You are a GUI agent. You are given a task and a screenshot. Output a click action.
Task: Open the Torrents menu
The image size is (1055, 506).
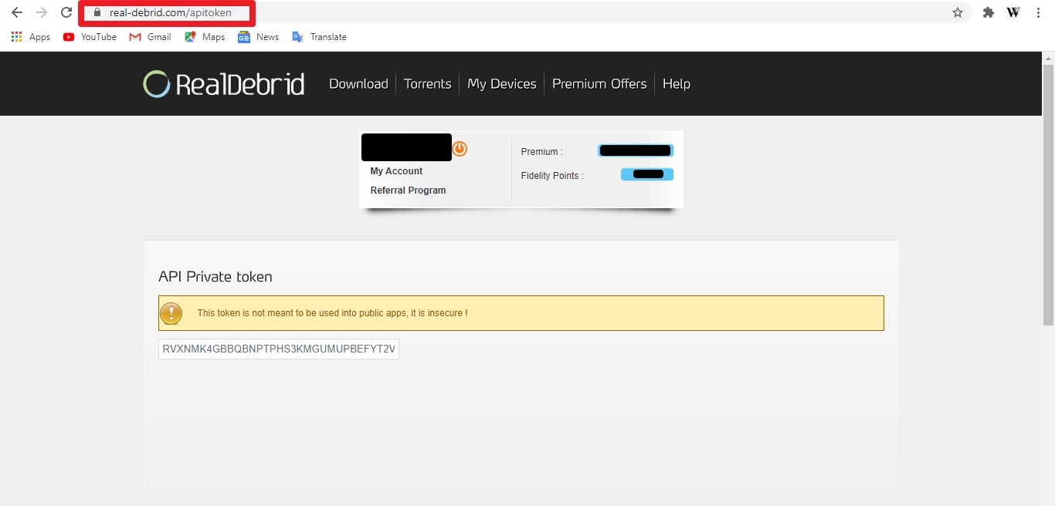(x=427, y=84)
